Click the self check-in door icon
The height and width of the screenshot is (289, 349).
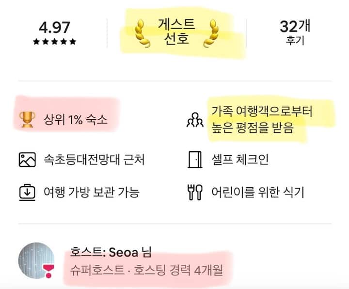coord(194,160)
